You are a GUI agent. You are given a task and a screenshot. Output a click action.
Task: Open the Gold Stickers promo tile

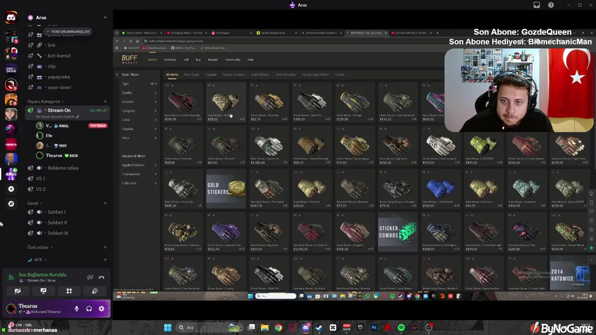click(226, 189)
